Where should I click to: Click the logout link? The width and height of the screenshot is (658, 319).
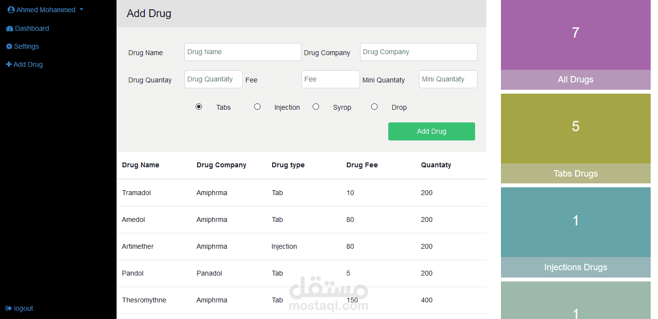[20, 308]
